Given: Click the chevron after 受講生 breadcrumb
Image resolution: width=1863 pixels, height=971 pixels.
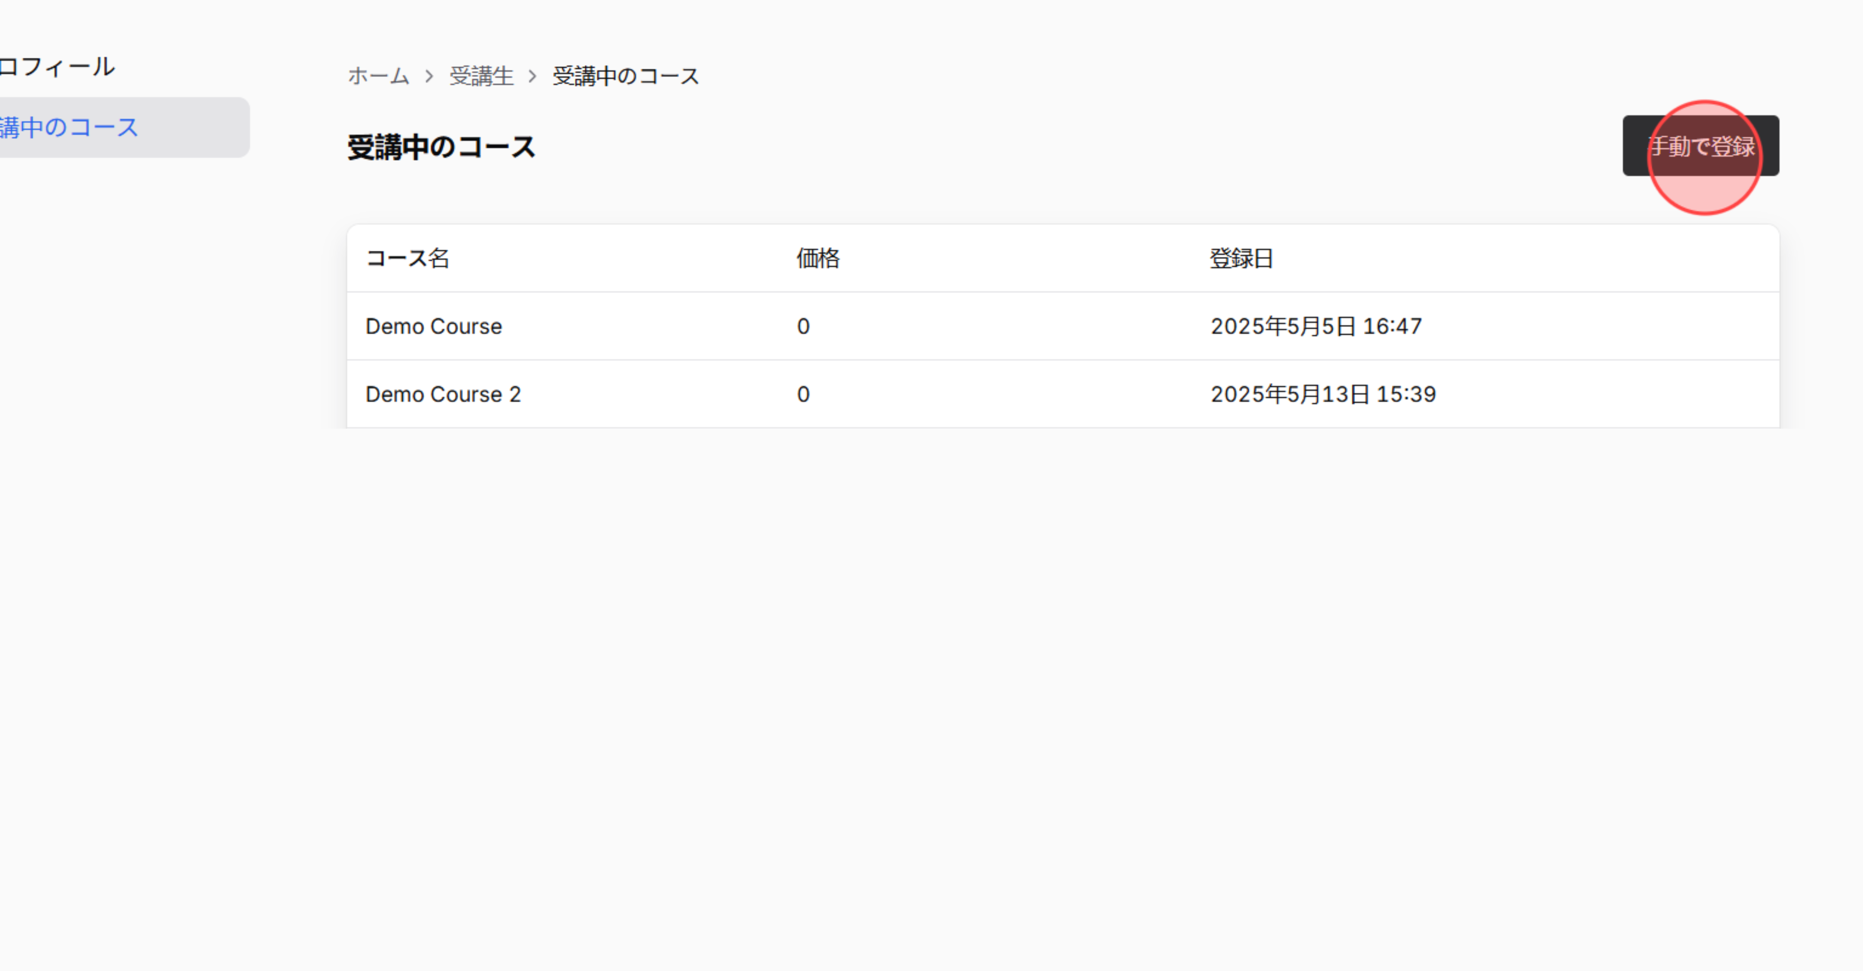Looking at the screenshot, I should click(x=533, y=76).
